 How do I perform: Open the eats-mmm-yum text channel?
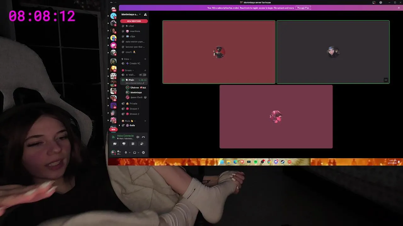click(134, 42)
